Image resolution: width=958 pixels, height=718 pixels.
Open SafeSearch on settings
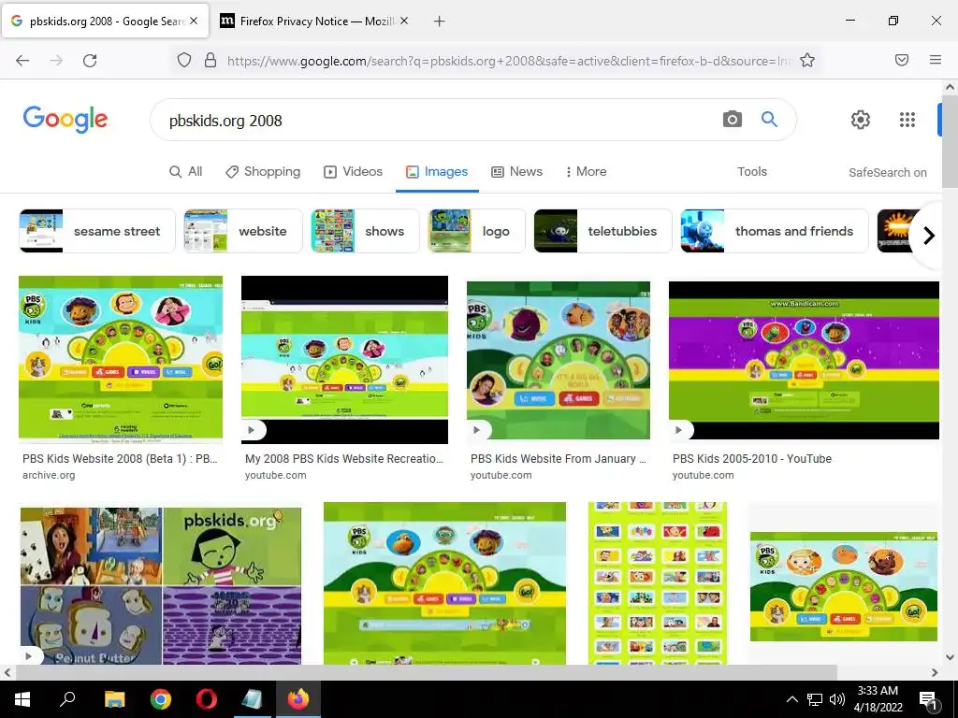[x=887, y=173]
